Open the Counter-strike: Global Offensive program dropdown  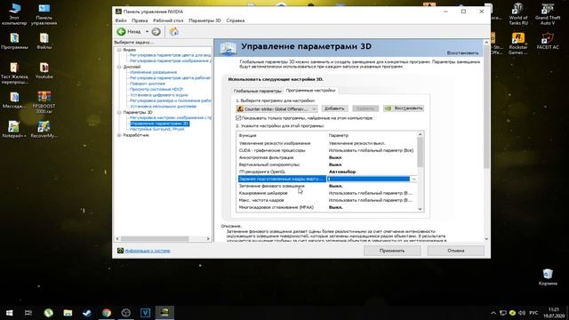point(276,108)
